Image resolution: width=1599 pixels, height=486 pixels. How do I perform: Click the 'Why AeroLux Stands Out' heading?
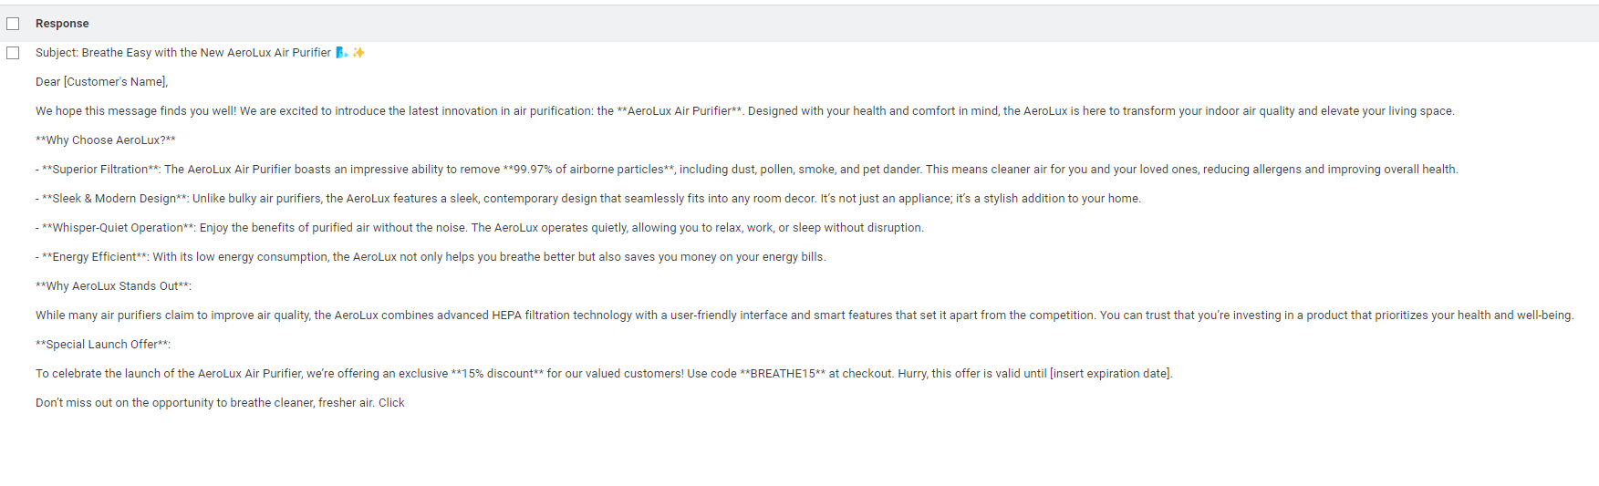113,286
